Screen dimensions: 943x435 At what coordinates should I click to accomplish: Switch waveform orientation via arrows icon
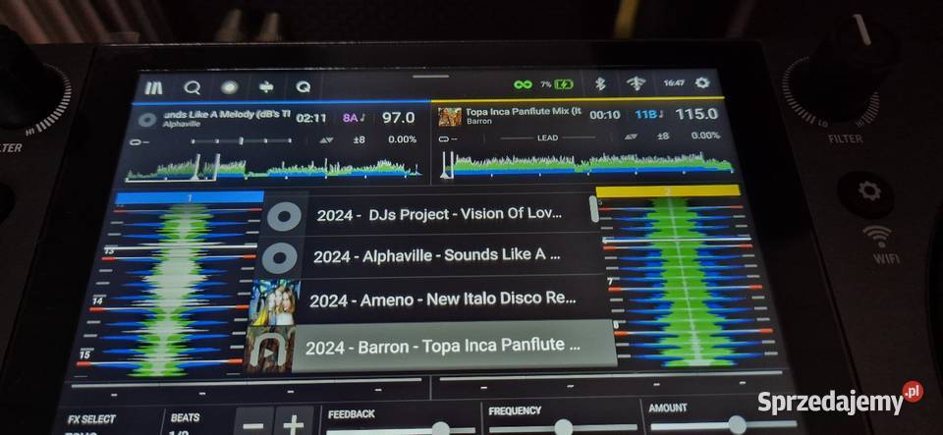[x=266, y=87]
